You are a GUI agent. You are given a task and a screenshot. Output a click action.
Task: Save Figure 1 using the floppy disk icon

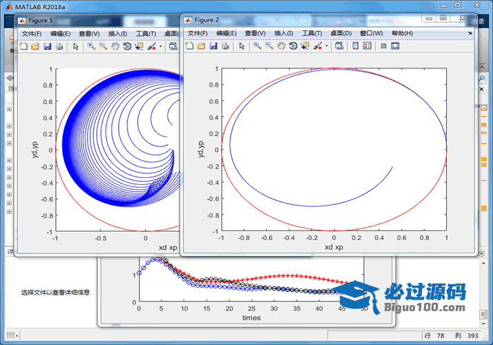tap(47, 46)
